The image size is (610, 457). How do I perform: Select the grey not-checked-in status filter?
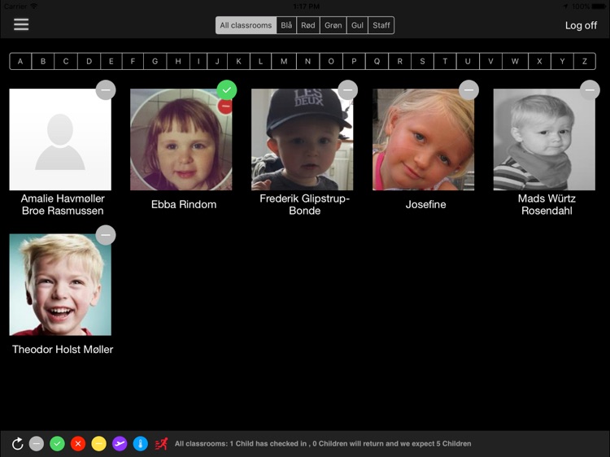(37, 444)
